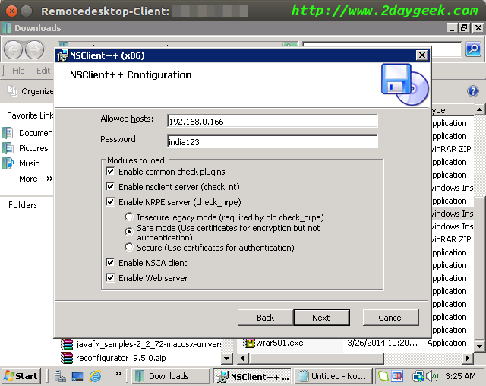Image resolution: width=486 pixels, height=386 pixels.
Task: Select Safe mode radio button
Action: coord(129,232)
